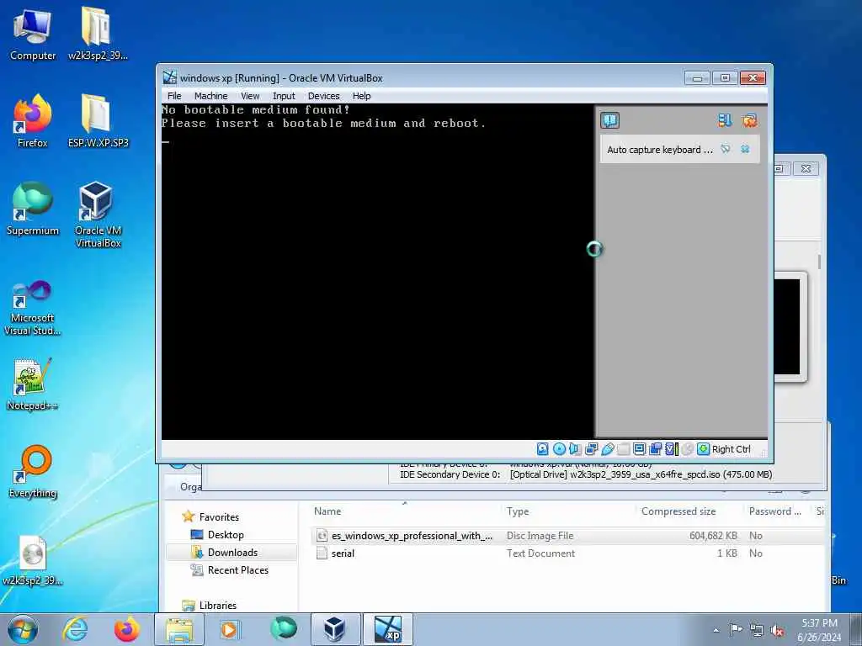The width and height of the screenshot is (862, 646).
Task: Open the Input menu
Action: 284,96
